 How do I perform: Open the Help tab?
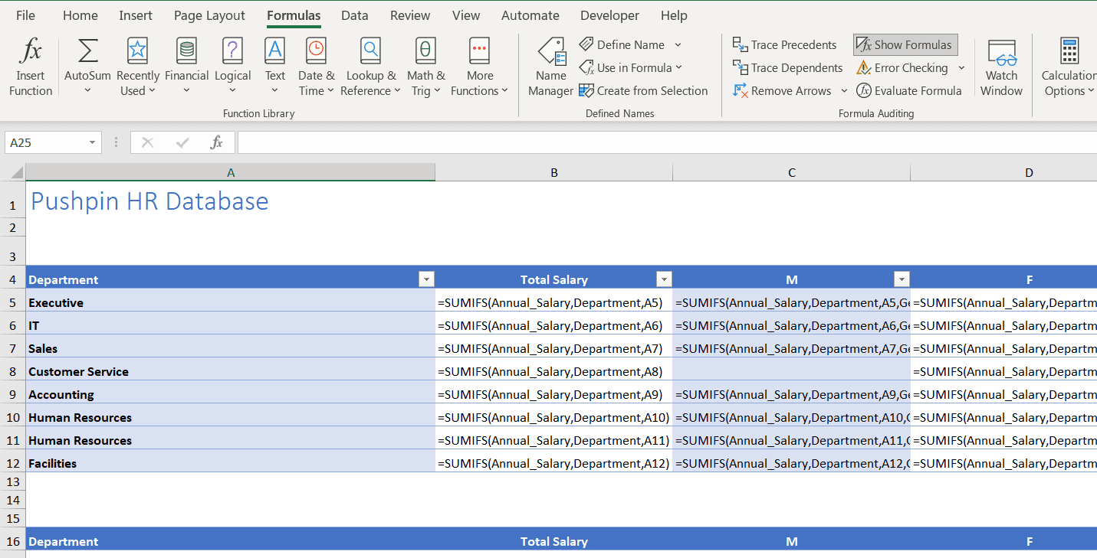coord(674,15)
